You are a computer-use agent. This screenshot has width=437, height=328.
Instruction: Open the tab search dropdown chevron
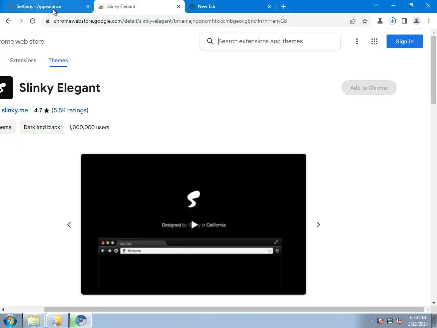click(x=376, y=6)
